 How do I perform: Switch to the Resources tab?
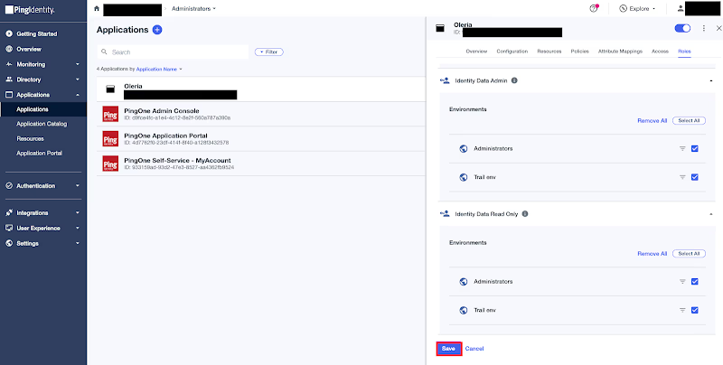(x=549, y=51)
